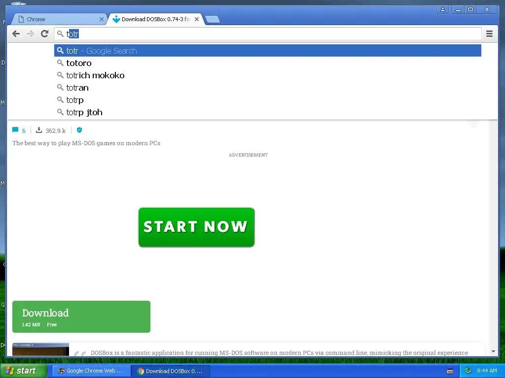This screenshot has height=378, width=505.
Task: Click the green START NOW button
Action: [196, 227]
